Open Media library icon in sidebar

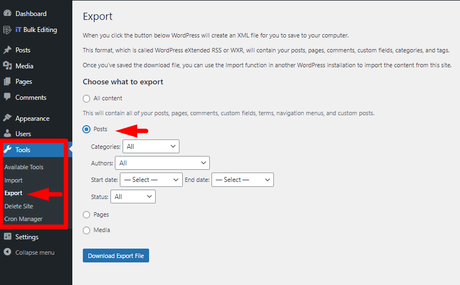[x=7, y=66]
